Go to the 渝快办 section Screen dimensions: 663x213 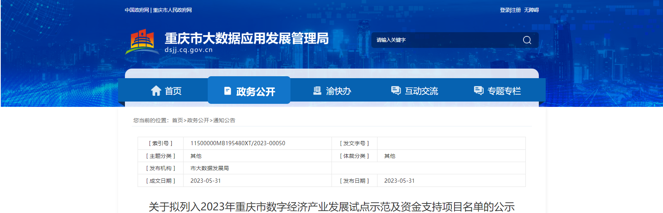tap(338, 91)
